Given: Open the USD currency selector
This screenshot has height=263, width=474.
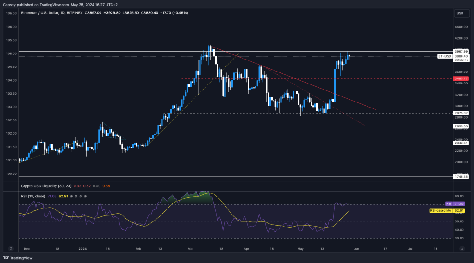Looking at the screenshot, I should point(460,13).
